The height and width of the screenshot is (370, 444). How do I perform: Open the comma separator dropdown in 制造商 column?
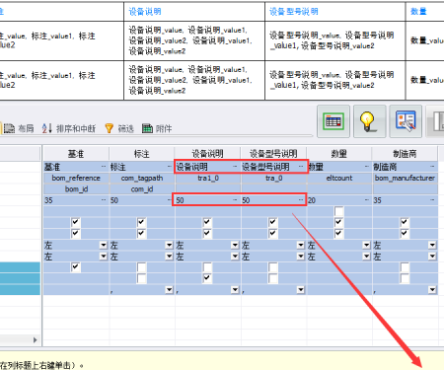coord(432,290)
